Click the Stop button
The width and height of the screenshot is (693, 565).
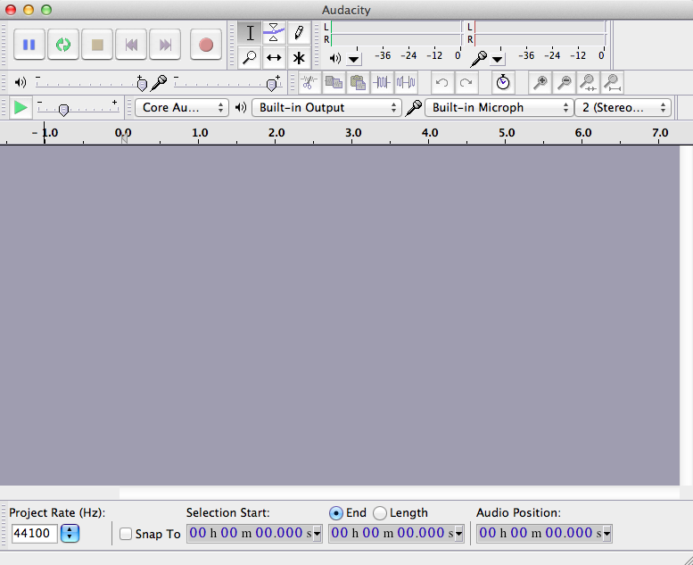coord(97,45)
